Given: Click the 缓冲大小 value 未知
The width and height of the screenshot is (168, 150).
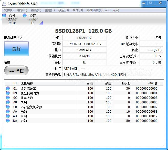Looking at the screenshot, I should coord(151,38).
